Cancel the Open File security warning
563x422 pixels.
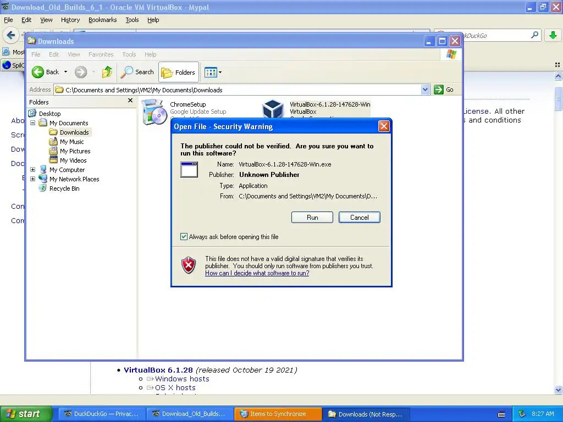(359, 218)
